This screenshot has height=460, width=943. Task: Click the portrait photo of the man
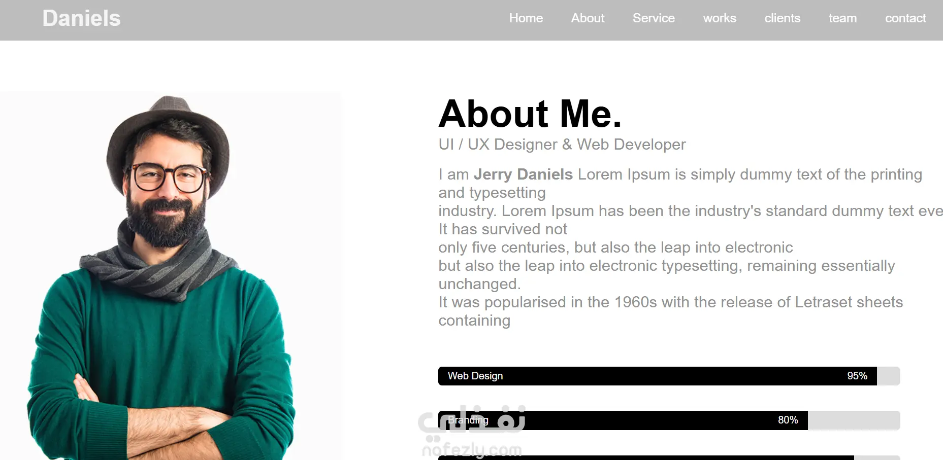point(171,276)
